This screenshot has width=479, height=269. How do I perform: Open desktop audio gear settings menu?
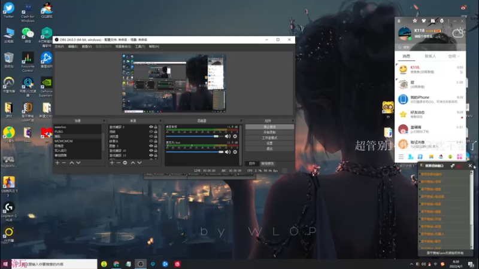point(235,136)
